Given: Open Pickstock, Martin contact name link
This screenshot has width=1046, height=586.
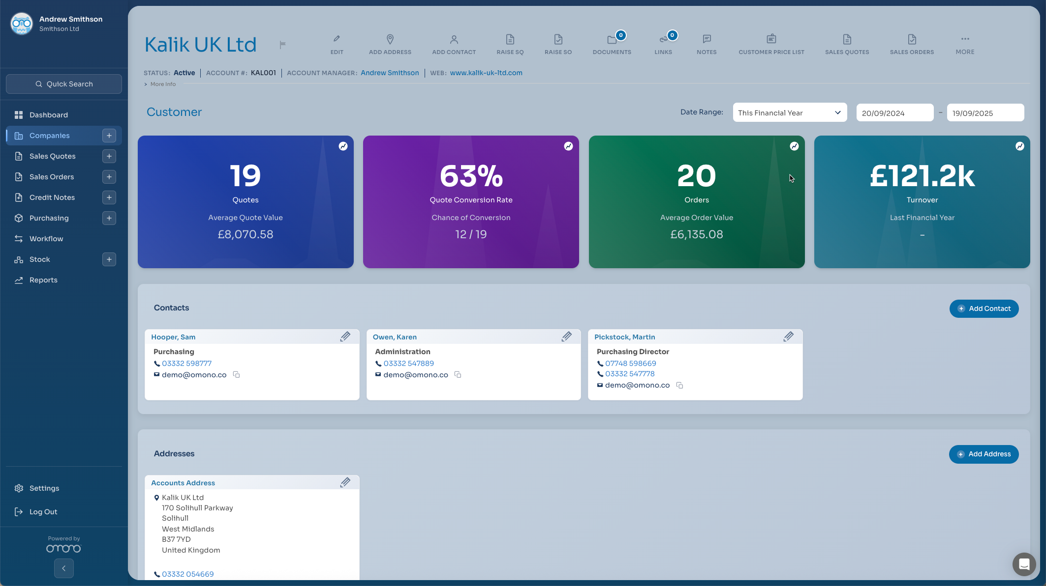Looking at the screenshot, I should point(624,337).
